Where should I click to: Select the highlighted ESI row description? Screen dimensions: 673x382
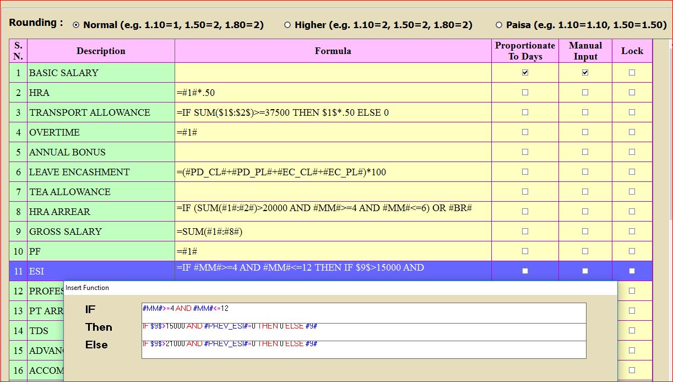(x=101, y=271)
